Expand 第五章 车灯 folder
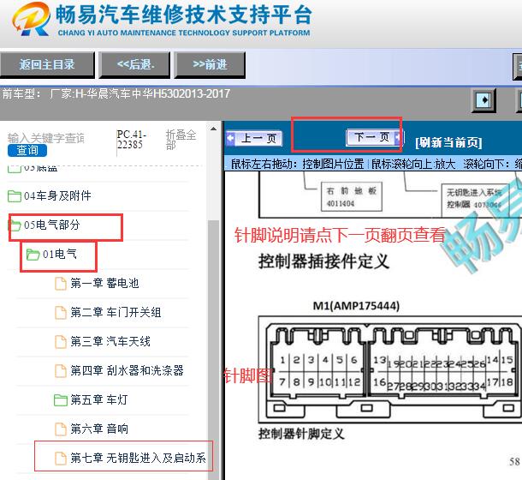The image size is (522, 480). 99,399
